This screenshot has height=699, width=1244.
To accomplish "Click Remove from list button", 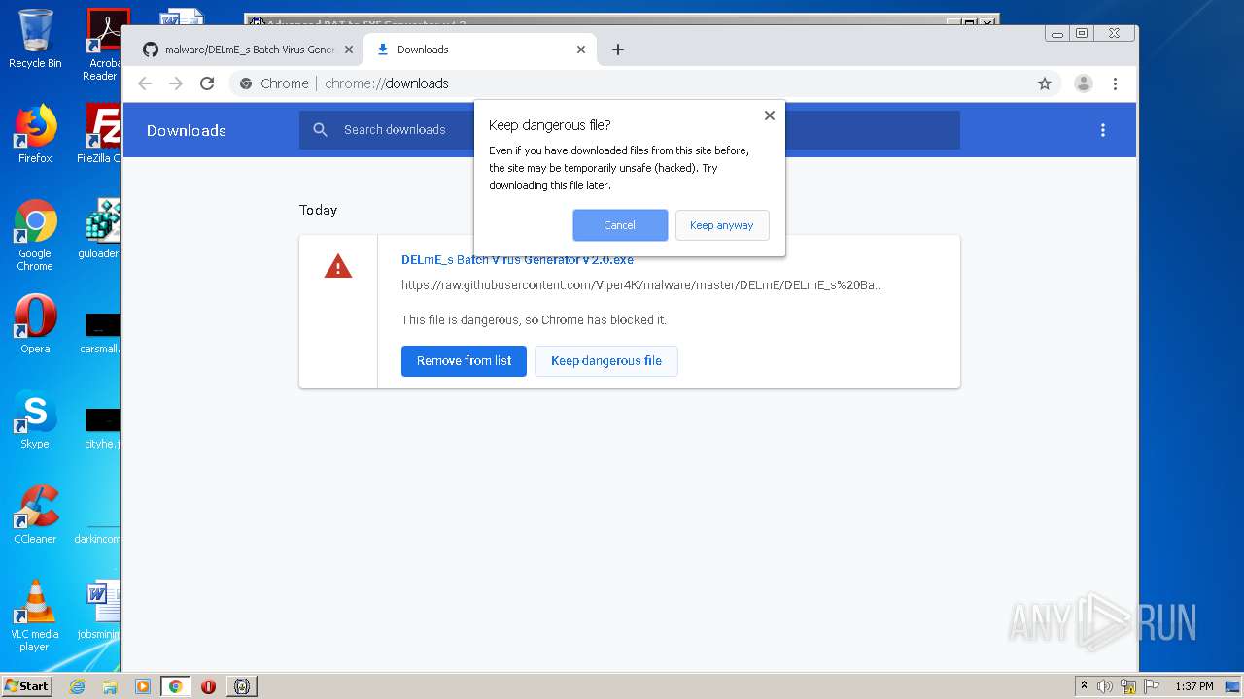I will [464, 361].
